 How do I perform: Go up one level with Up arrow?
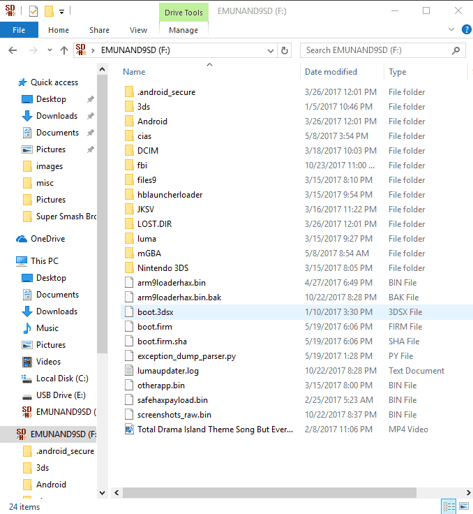tap(64, 50)
